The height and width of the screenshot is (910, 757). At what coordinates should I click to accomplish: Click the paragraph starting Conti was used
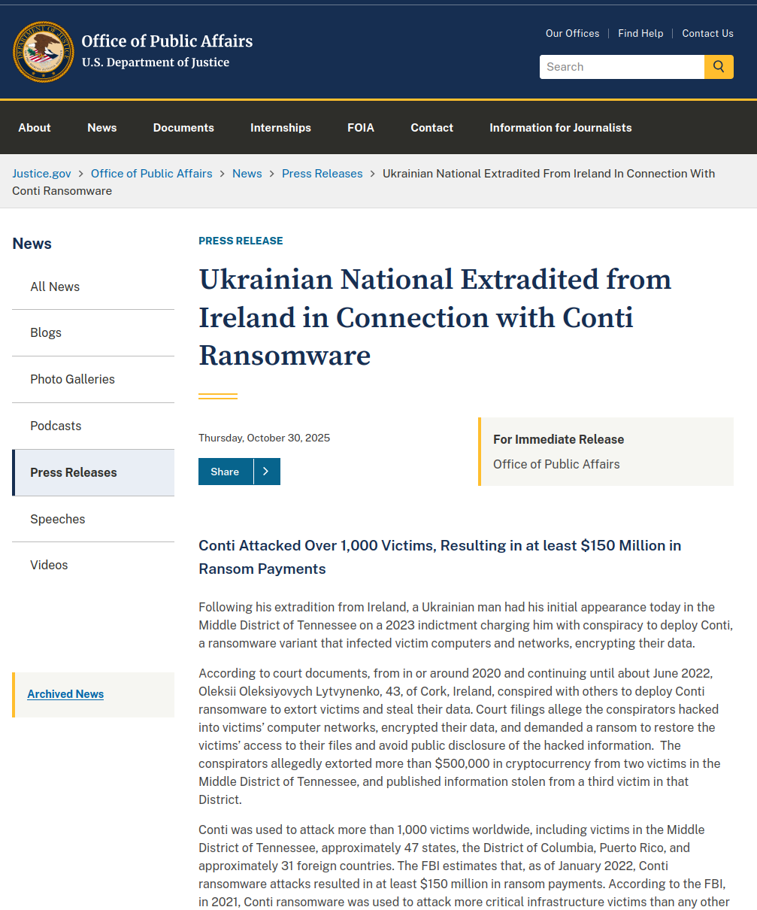(x=463, y=866)
